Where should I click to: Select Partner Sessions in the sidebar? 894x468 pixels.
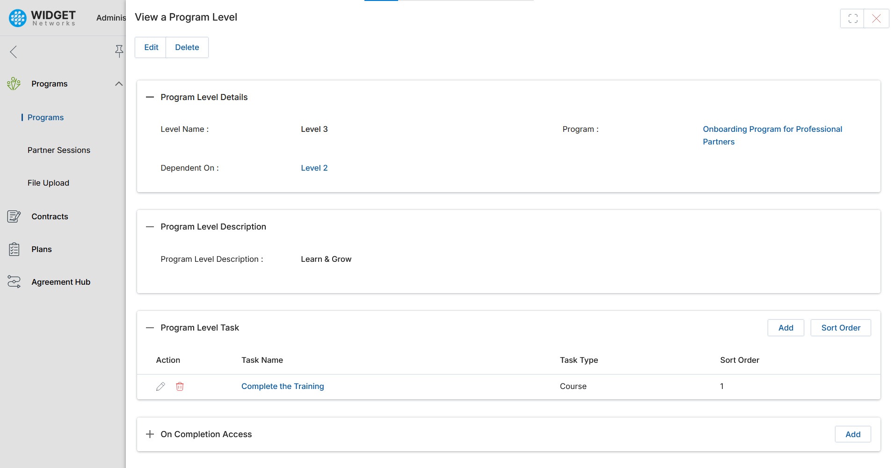tap(59, 150)
